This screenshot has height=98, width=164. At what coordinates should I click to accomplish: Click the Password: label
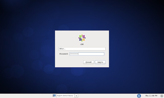tap(64, 54)
